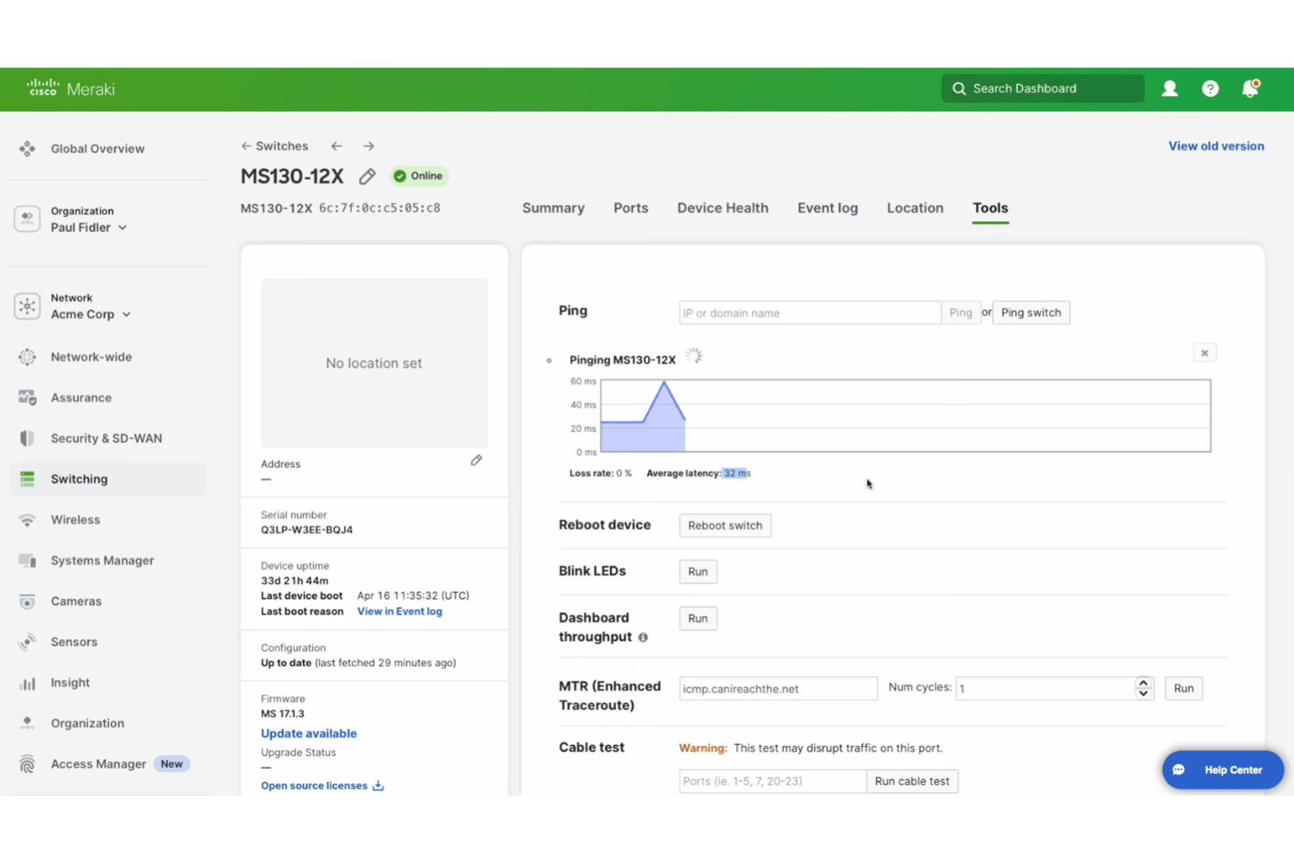
Task: Click the Reboot switch button
Action: (725, 525)
